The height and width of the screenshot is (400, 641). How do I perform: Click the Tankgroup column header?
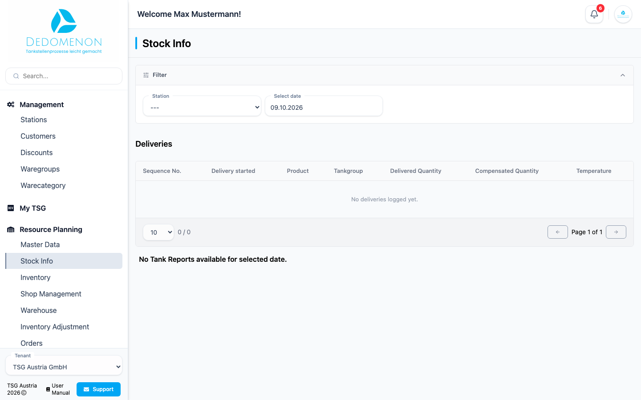coord(348,171)
